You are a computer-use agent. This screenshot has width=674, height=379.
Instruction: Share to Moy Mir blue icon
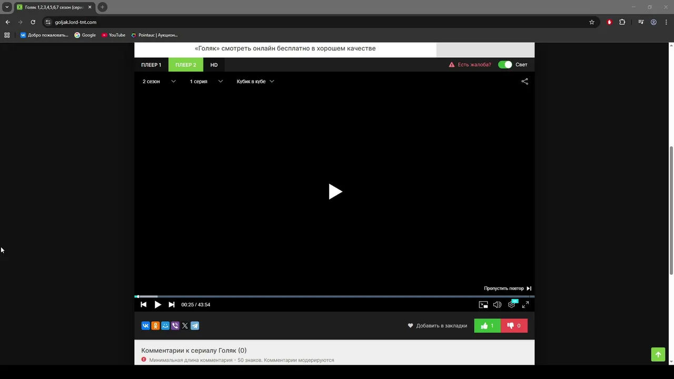pyautogui.click(x=165, y=326)
